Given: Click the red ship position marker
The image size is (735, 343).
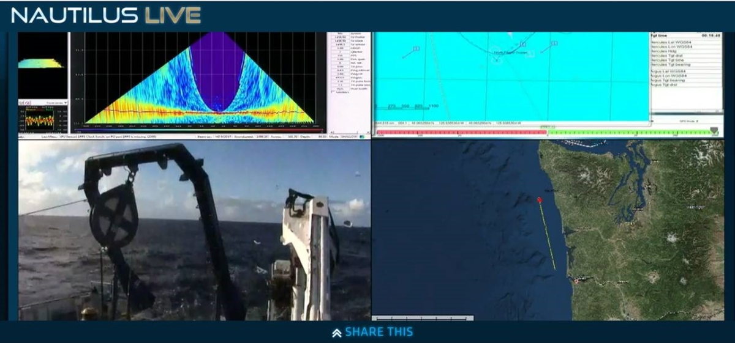Looking at the screenshot, I should 540,200.
